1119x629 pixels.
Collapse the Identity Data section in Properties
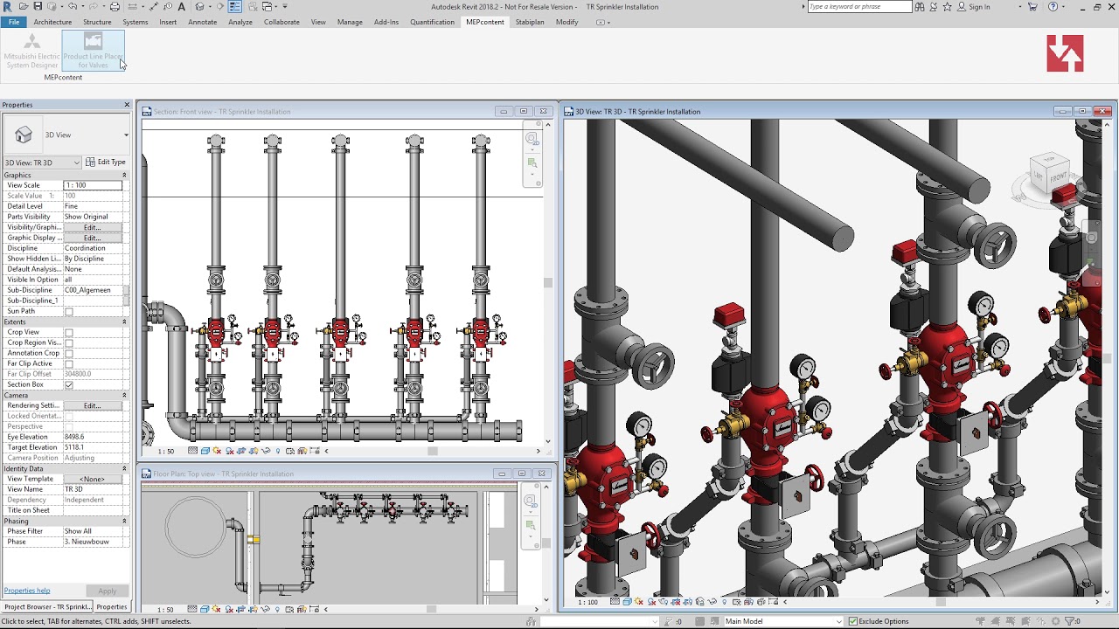tap(124, 469)
